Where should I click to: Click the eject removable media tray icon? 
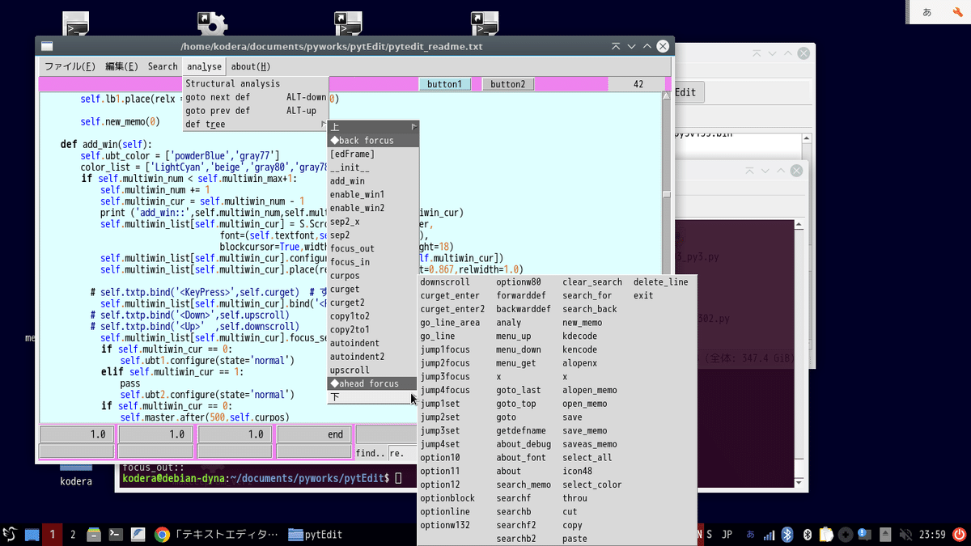coord(884,534)
